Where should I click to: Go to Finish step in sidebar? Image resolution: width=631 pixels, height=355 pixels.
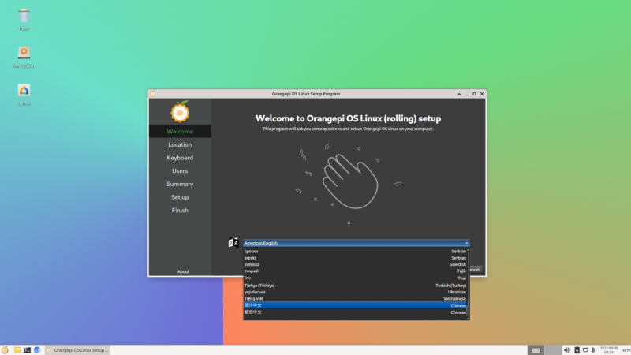(x=180, y=210)
